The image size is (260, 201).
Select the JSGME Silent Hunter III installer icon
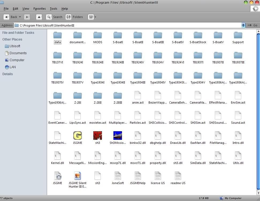tap(78, 176)
